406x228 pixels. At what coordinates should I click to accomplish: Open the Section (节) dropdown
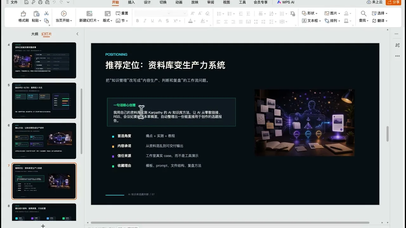(122, 21)
